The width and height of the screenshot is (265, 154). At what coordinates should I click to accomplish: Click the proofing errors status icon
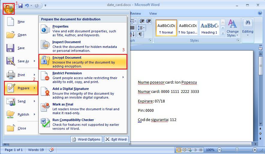(x=51, y=150)
